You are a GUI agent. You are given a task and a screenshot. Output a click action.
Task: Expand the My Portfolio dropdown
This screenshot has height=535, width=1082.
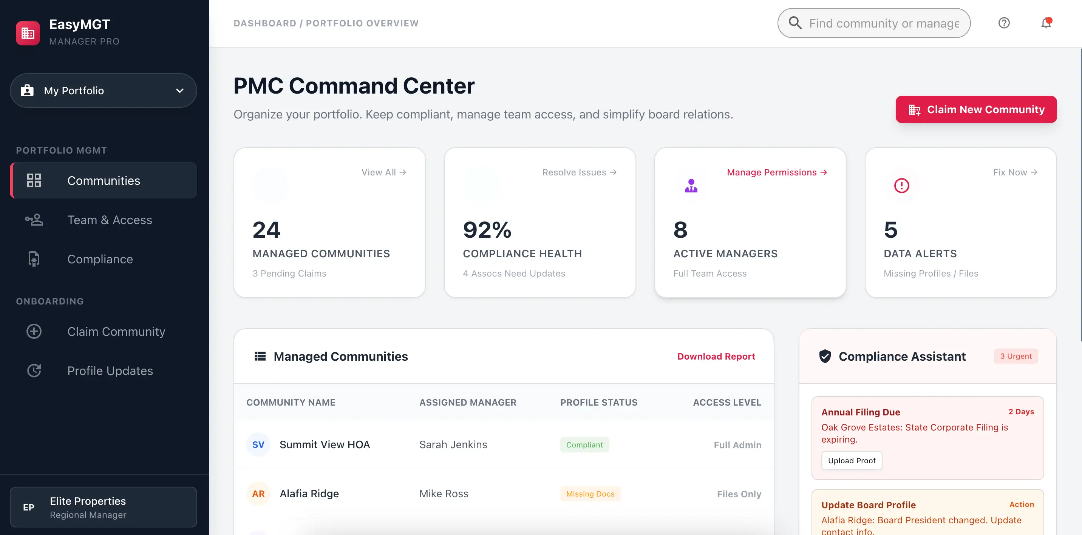(104, 91)
